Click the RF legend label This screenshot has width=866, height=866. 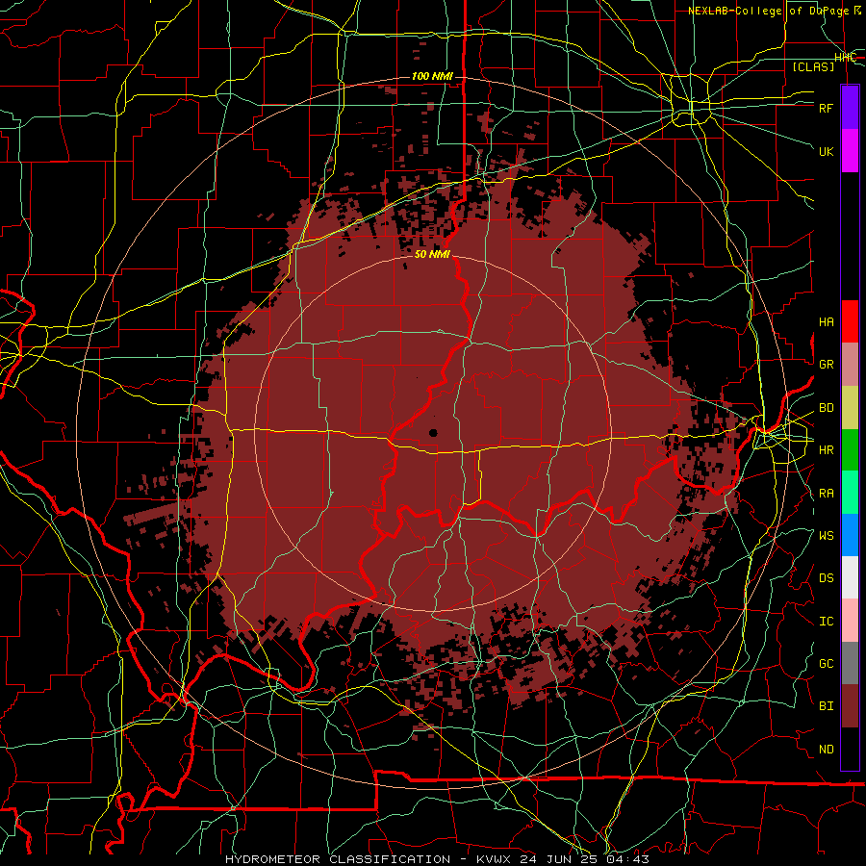pos(827,108)
